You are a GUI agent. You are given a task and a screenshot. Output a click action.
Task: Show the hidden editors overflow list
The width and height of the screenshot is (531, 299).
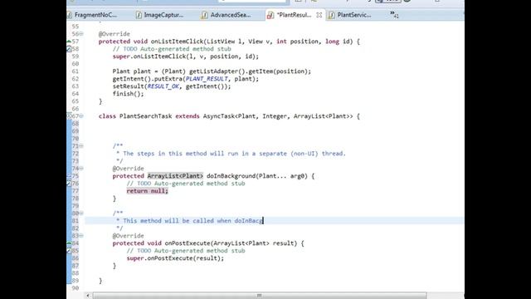pos(394,14)
